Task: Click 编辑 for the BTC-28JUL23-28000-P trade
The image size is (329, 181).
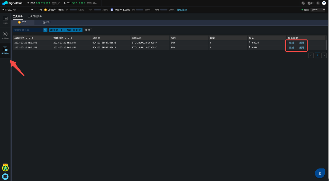Action: coord(291,43)
